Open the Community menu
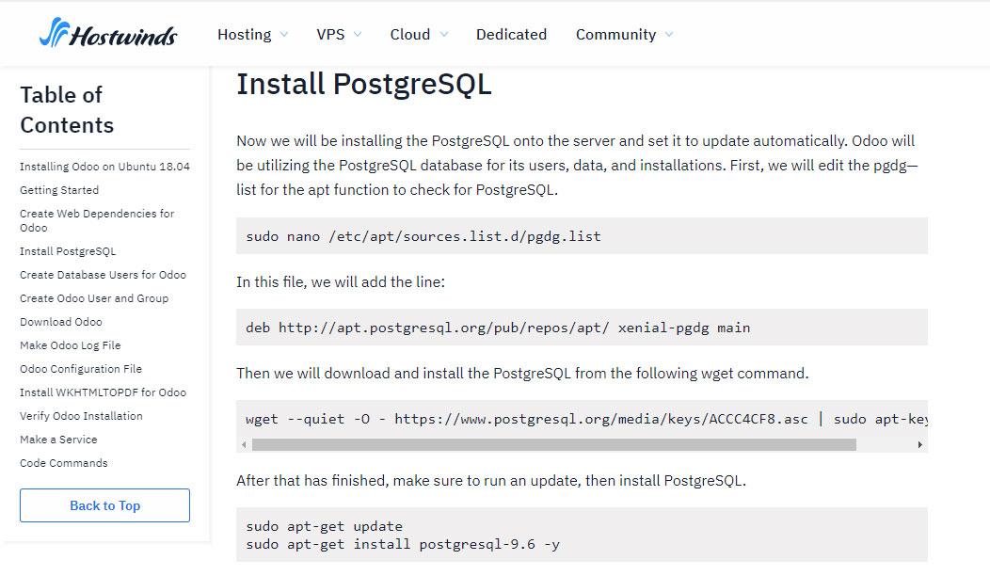 pyautogui.click(x=615, y=35)
